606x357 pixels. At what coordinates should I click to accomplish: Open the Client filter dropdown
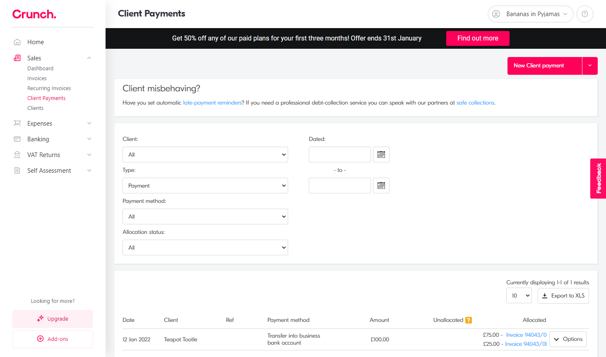[205, 155]
